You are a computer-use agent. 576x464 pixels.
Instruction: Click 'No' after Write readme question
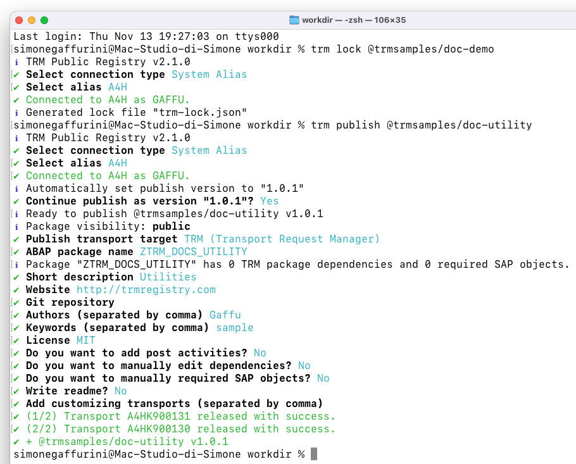[120, 391]
